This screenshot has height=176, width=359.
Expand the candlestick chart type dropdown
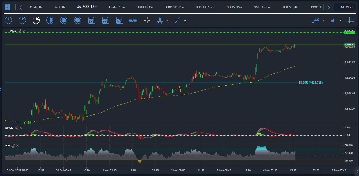340,21
